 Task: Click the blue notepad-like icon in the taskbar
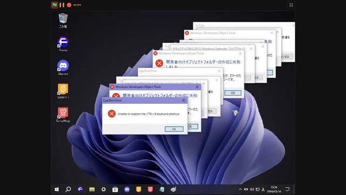(162, 190)
